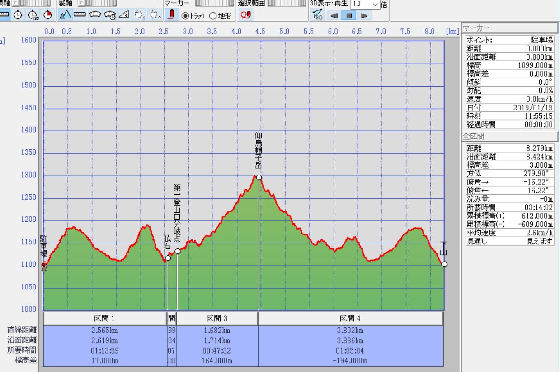Play the track forward
The image size is (560, 372).
point(363,15)
